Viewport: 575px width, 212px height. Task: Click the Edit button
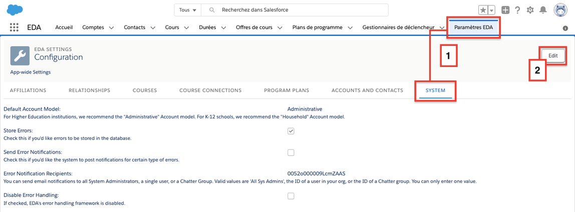pyautogui.click(x=553, y=55)
